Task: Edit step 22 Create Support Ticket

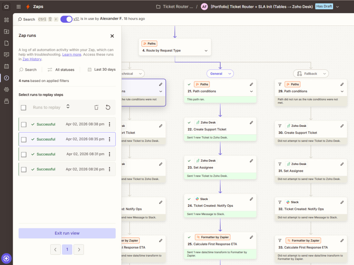Action: 251,123
